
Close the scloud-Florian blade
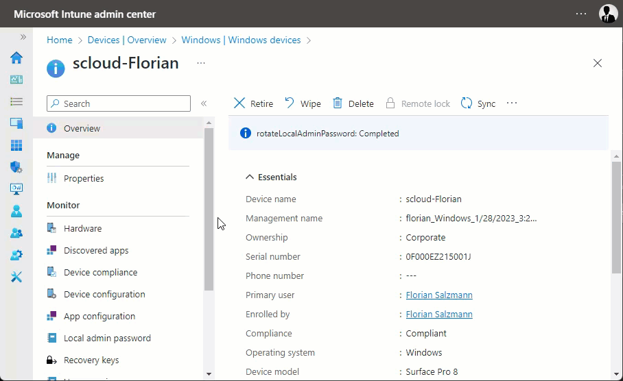pyautogui.click(x=597, y=63)
